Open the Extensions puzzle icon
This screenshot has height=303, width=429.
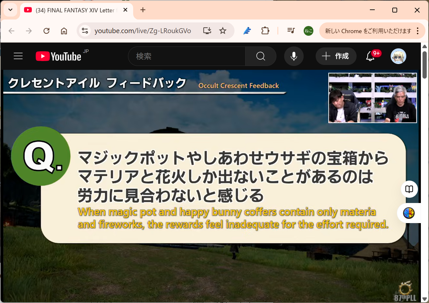(x=265, y=31)
